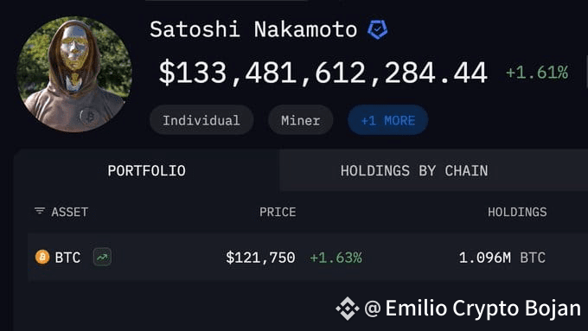Sort by the ASSET column header
The width and height of the screenshot is (588, 331).
(x=70, y=212)
